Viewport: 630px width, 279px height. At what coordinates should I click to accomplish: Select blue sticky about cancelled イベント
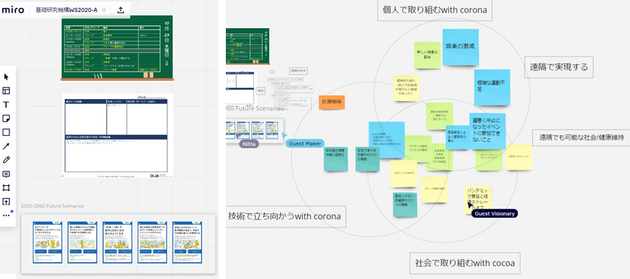click(487, 131)
